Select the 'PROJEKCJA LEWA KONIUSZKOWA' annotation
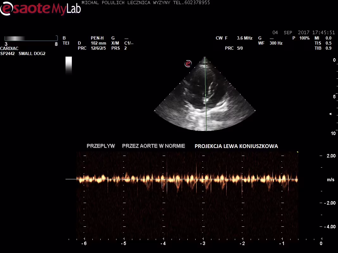Viewport: 338px width, 253px height. coord(236,146)
